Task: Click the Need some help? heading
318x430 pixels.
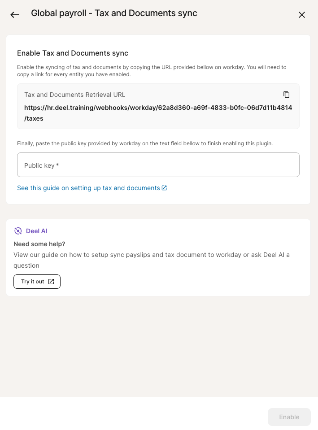Action: click(x=39, y=244)
